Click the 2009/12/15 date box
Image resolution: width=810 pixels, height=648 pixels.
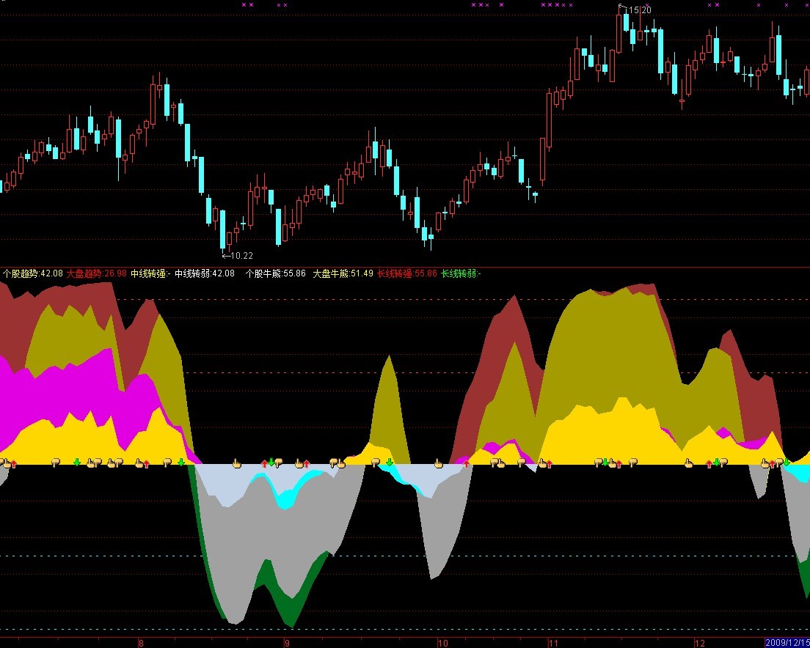pyautogui.click(x=787, y=643)
